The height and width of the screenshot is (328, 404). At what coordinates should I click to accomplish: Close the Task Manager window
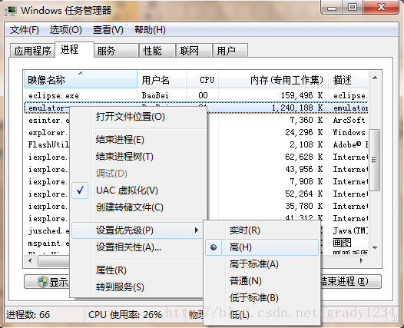point(381,7)
